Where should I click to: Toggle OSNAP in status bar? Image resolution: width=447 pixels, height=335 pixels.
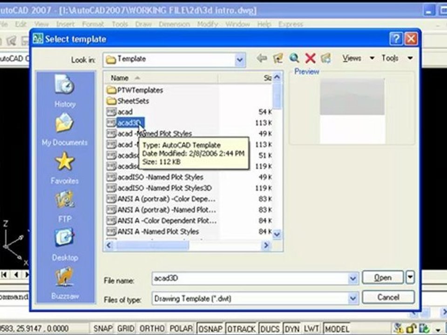pyautogui.click(x=210, y=328)
